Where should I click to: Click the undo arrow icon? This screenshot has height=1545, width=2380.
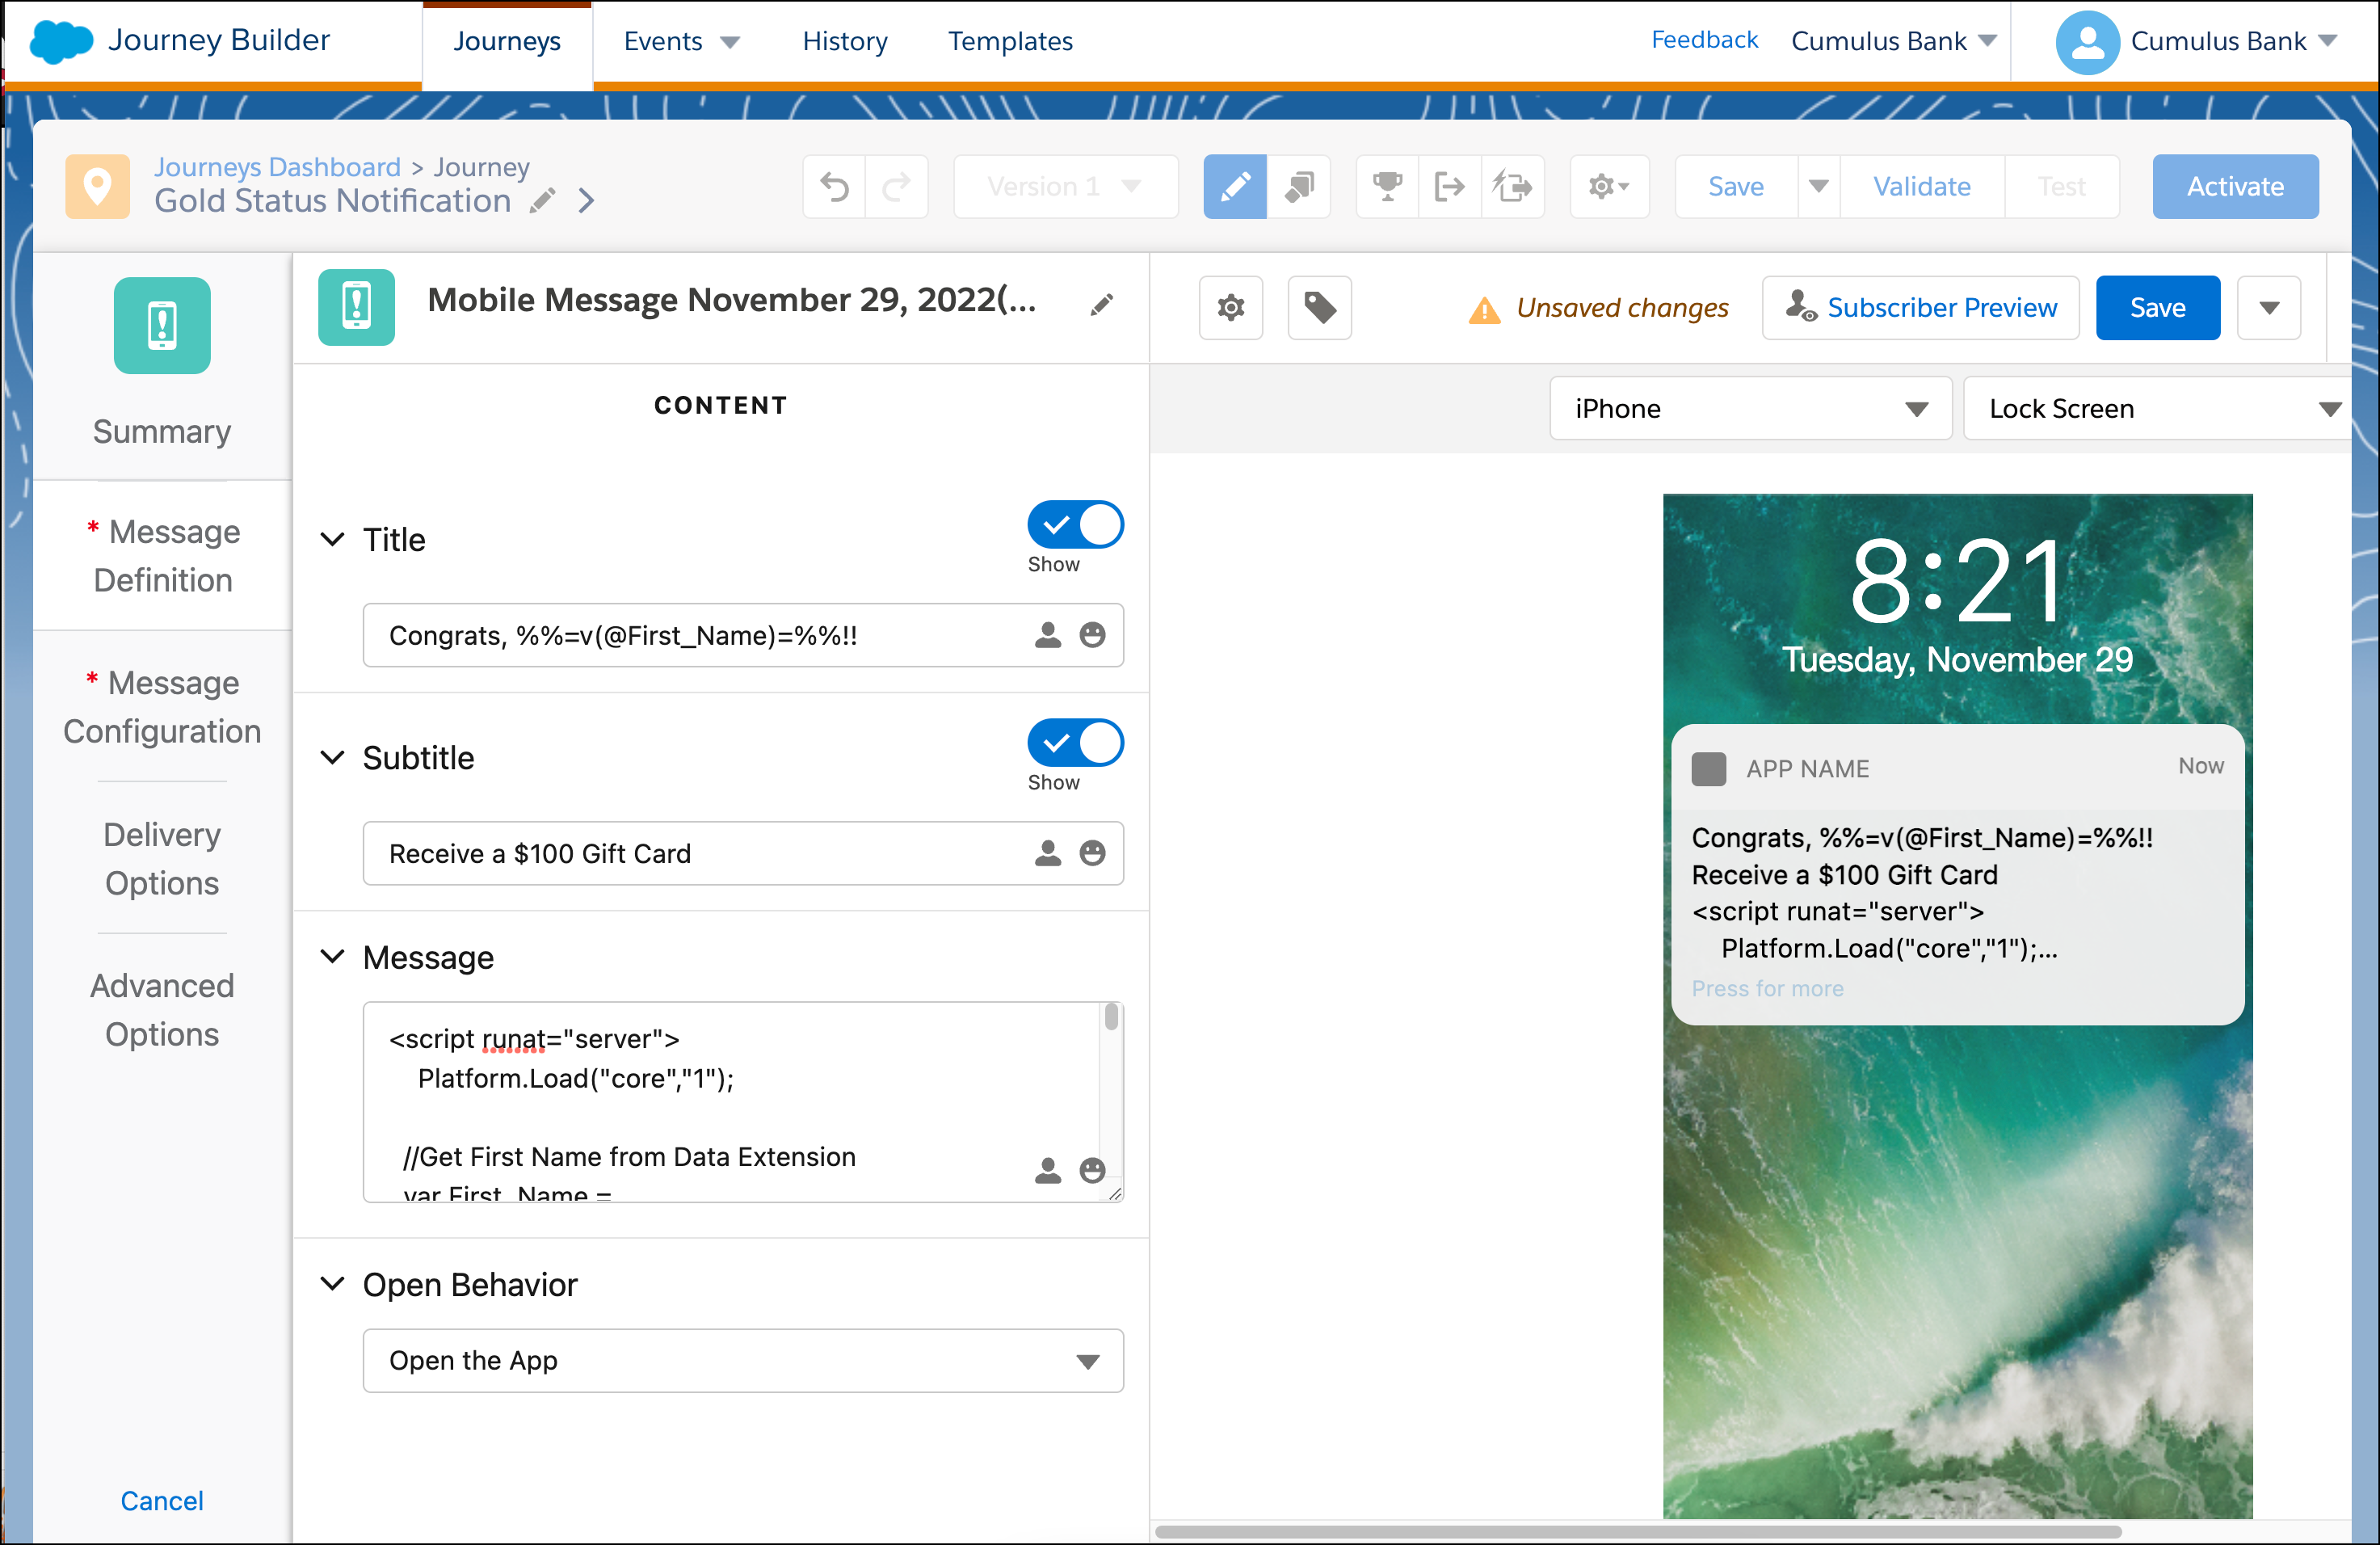[x=835, y=186]
